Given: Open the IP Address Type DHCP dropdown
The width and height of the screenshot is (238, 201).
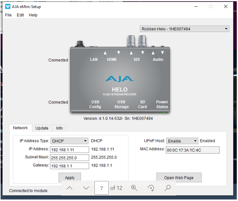Looking at the screenshot, I should tap(69, 141).
